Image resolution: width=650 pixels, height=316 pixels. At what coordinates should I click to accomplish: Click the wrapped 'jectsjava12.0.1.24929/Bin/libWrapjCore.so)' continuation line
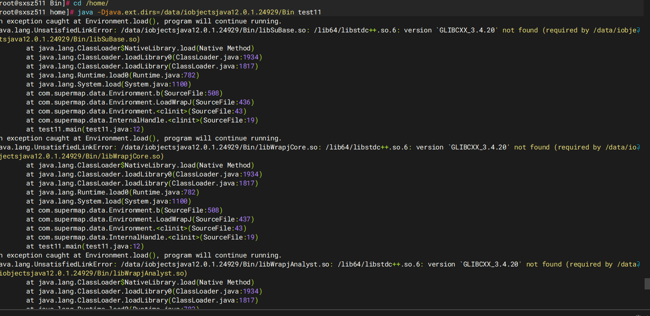pos(81,156)
